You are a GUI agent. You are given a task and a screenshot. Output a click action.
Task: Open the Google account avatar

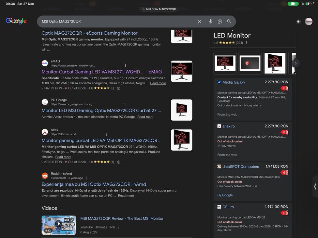[309, 21]
